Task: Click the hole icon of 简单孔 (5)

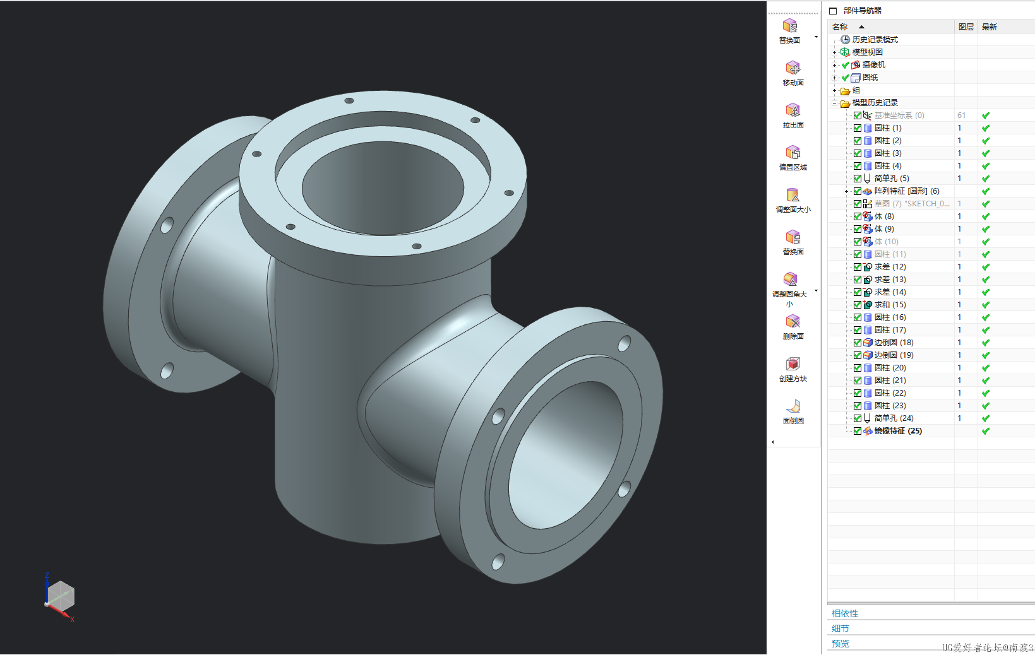Action: point(868,178)
